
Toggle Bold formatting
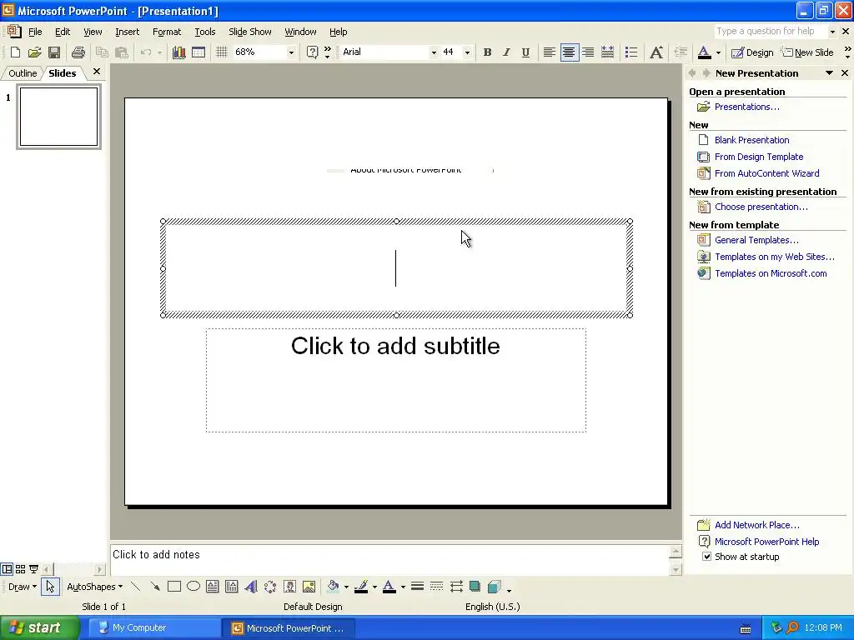click(487, 52)
